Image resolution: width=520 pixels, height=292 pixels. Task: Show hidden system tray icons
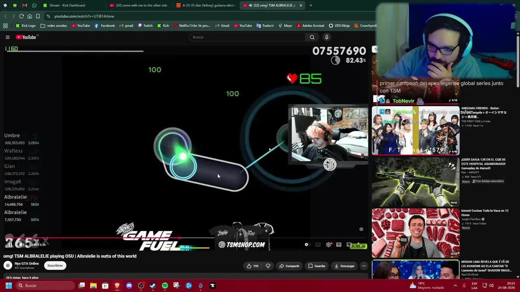point(455,286)
